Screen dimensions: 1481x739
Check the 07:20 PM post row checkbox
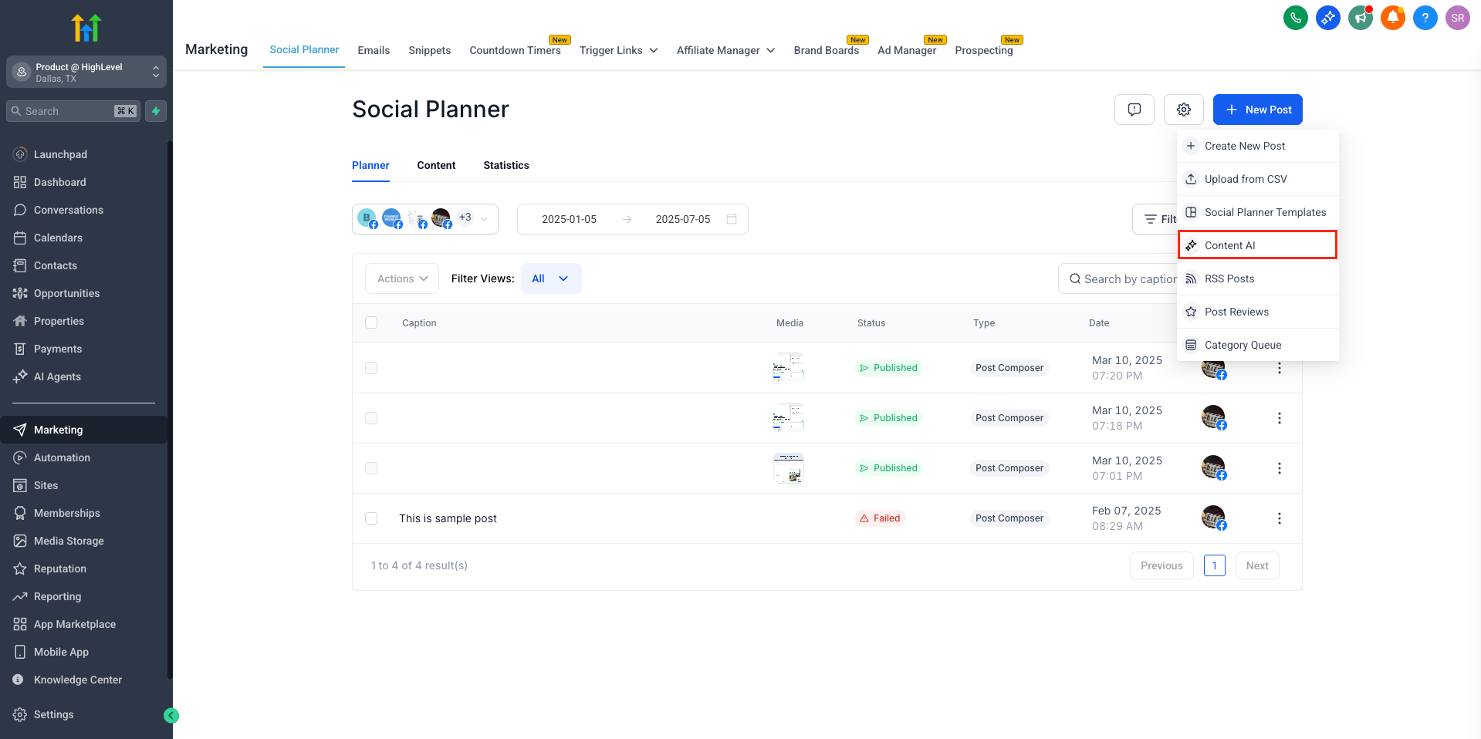[371, 368]
